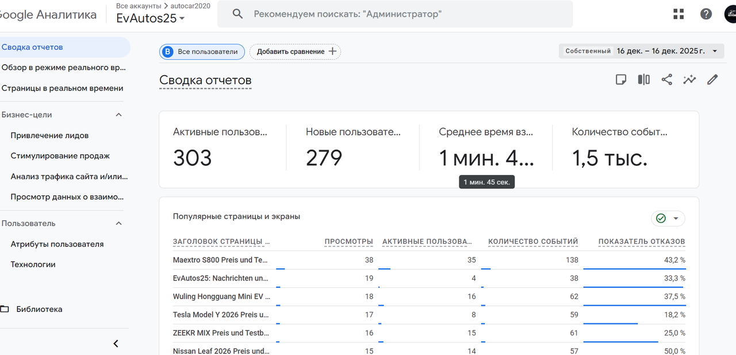The width and height of the screenshot is (736, 355).
Task: Click Добавить сравнение button
Action: coord(295,52)
